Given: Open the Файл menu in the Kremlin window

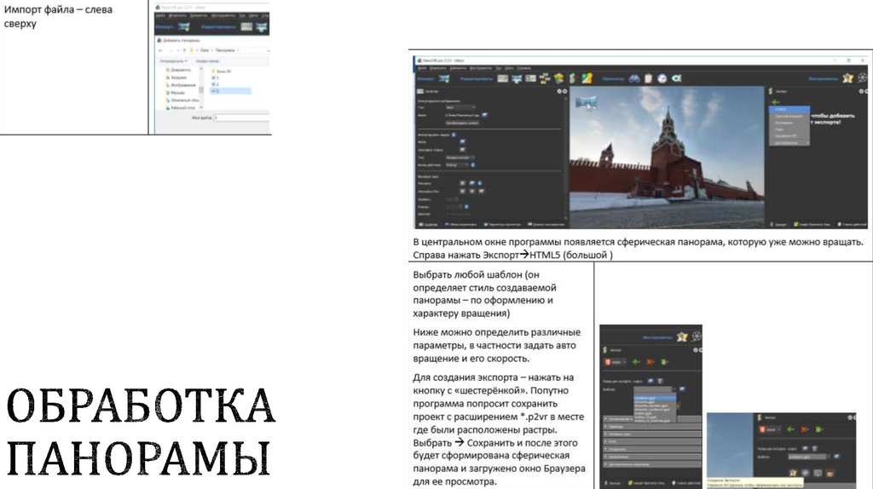Looking at the screenshot, I should point(422,68).
